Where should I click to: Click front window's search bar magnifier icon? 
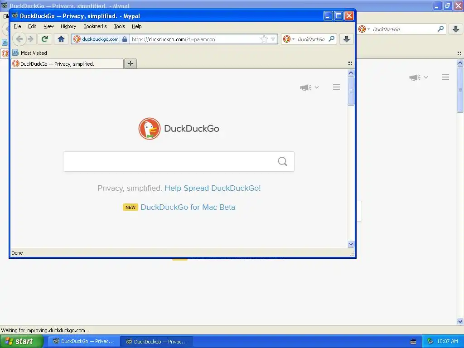click(331, 39)
